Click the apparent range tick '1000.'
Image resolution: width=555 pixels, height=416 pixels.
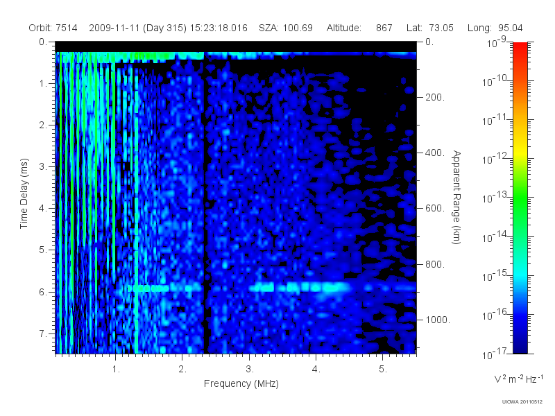pos(438,320)
